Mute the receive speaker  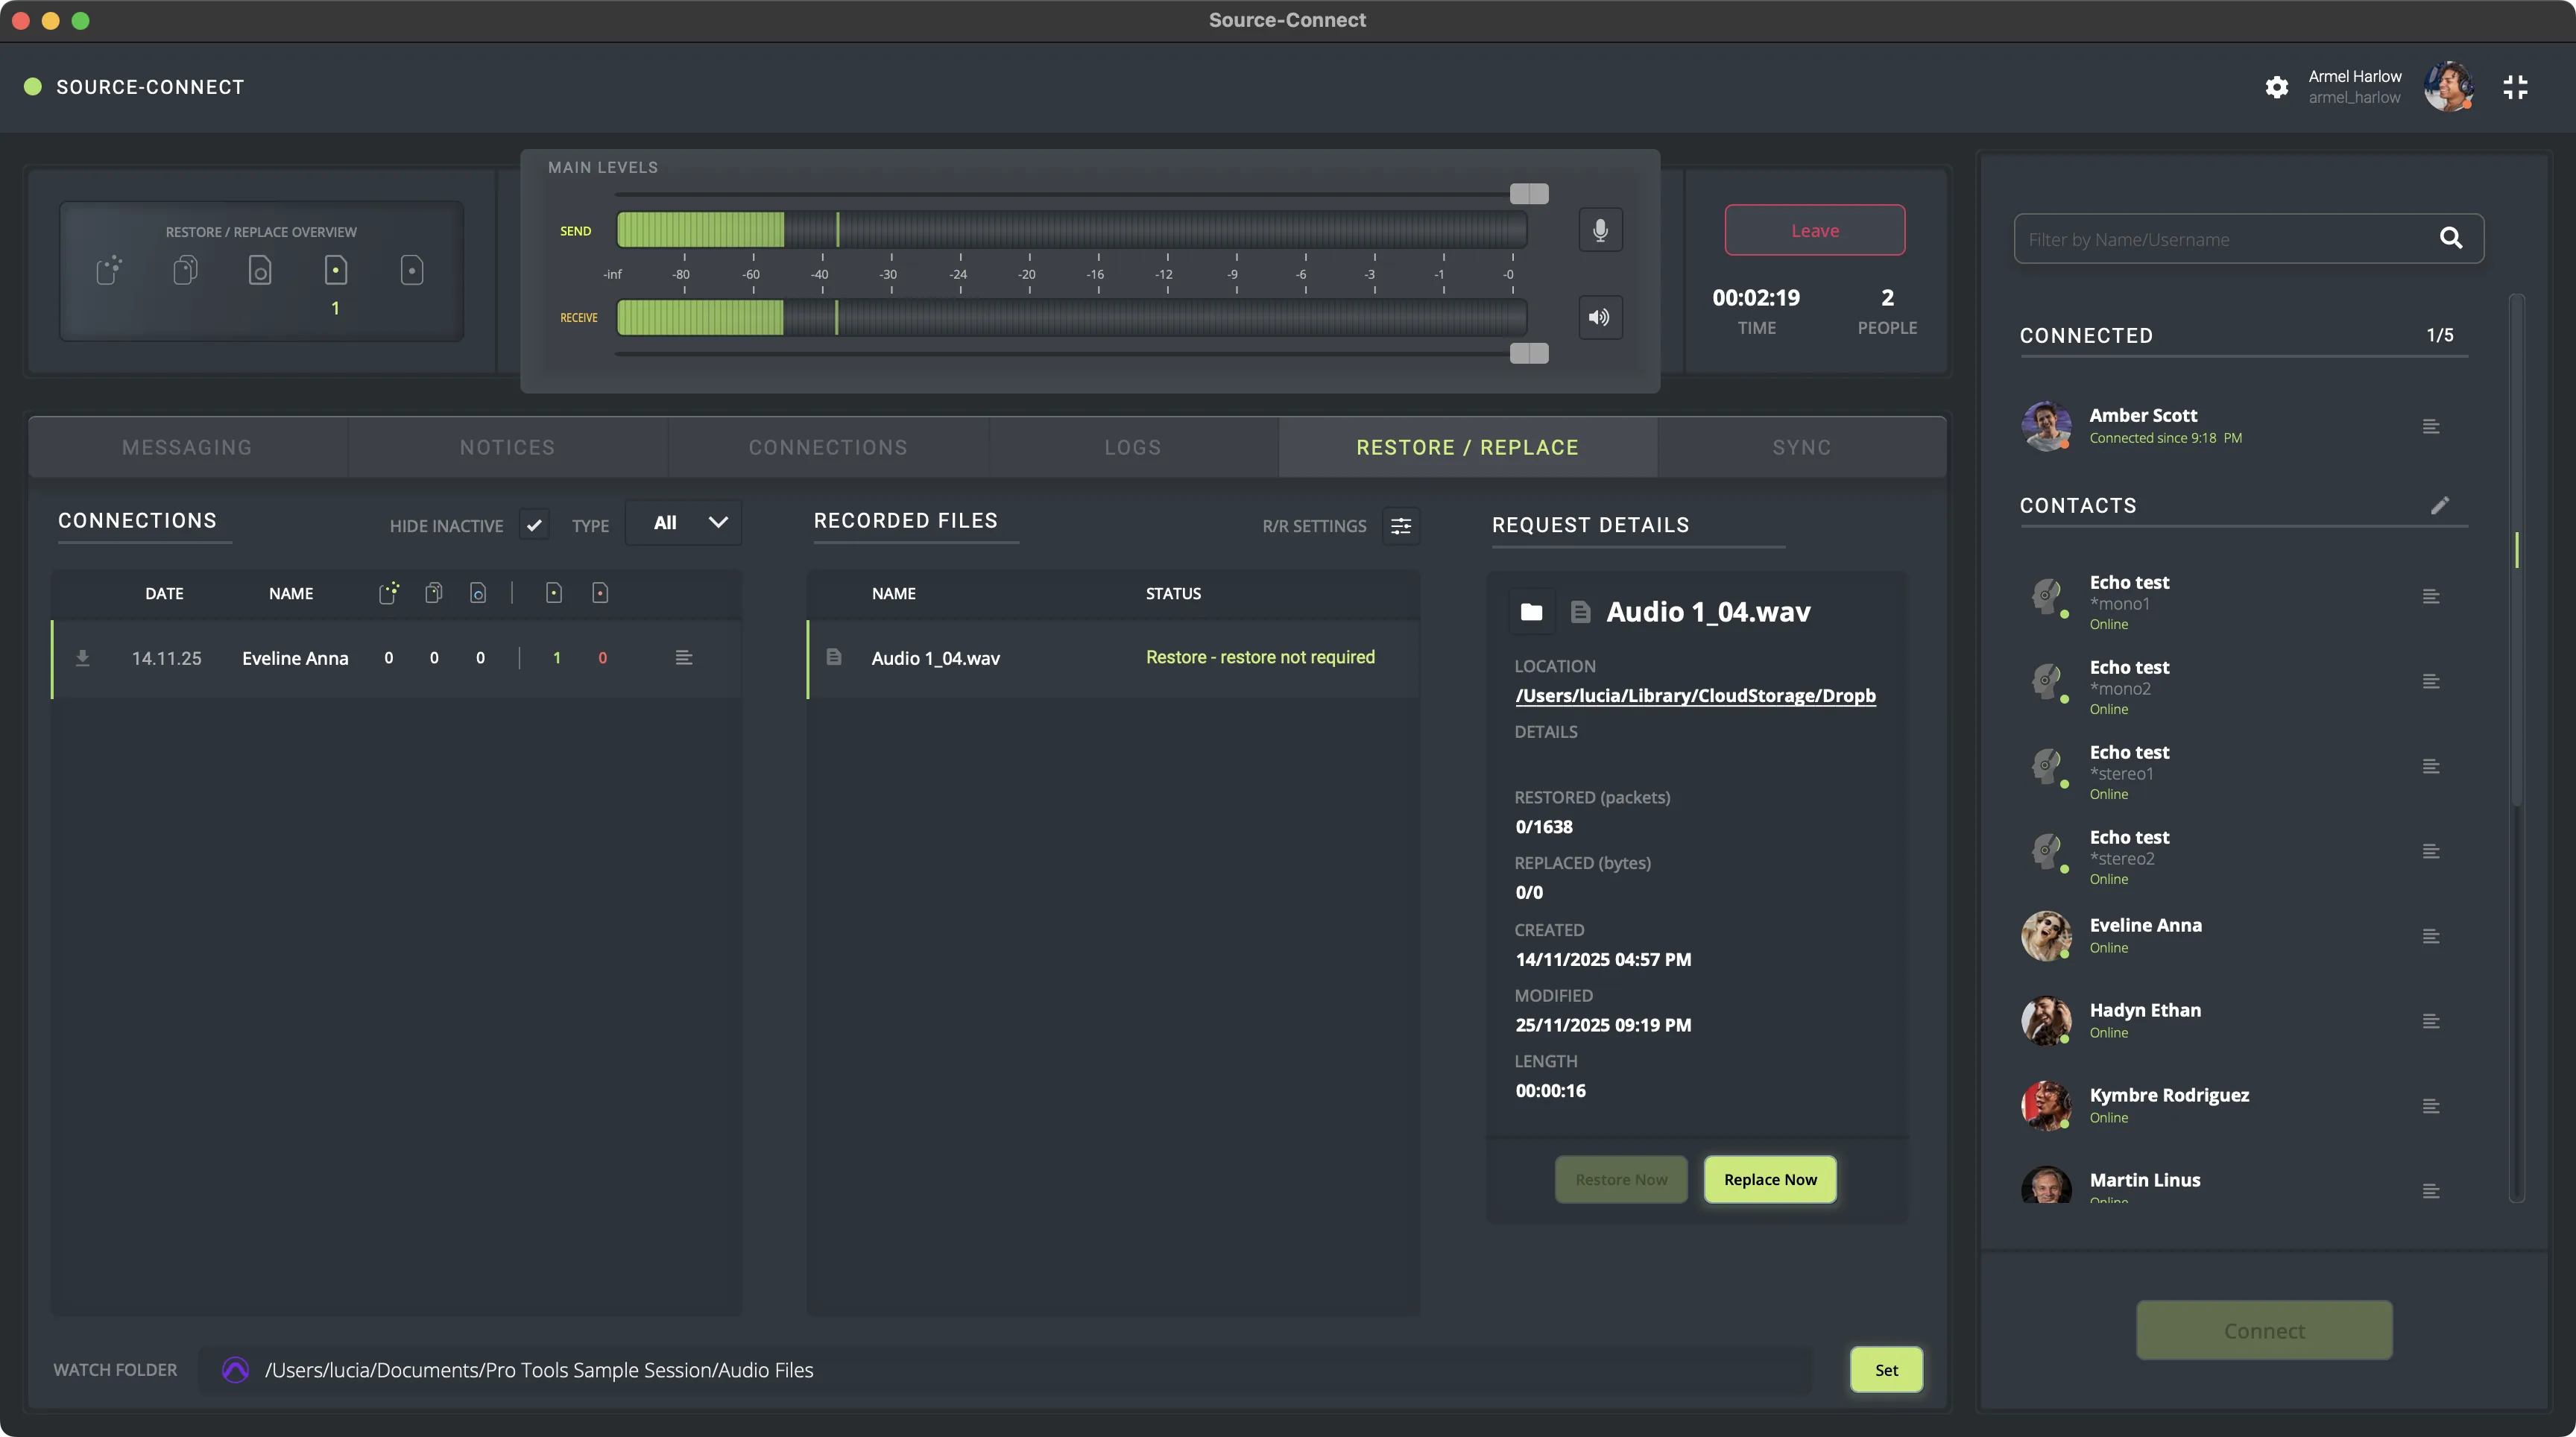pyautogui.click(x=1600, y=317)
